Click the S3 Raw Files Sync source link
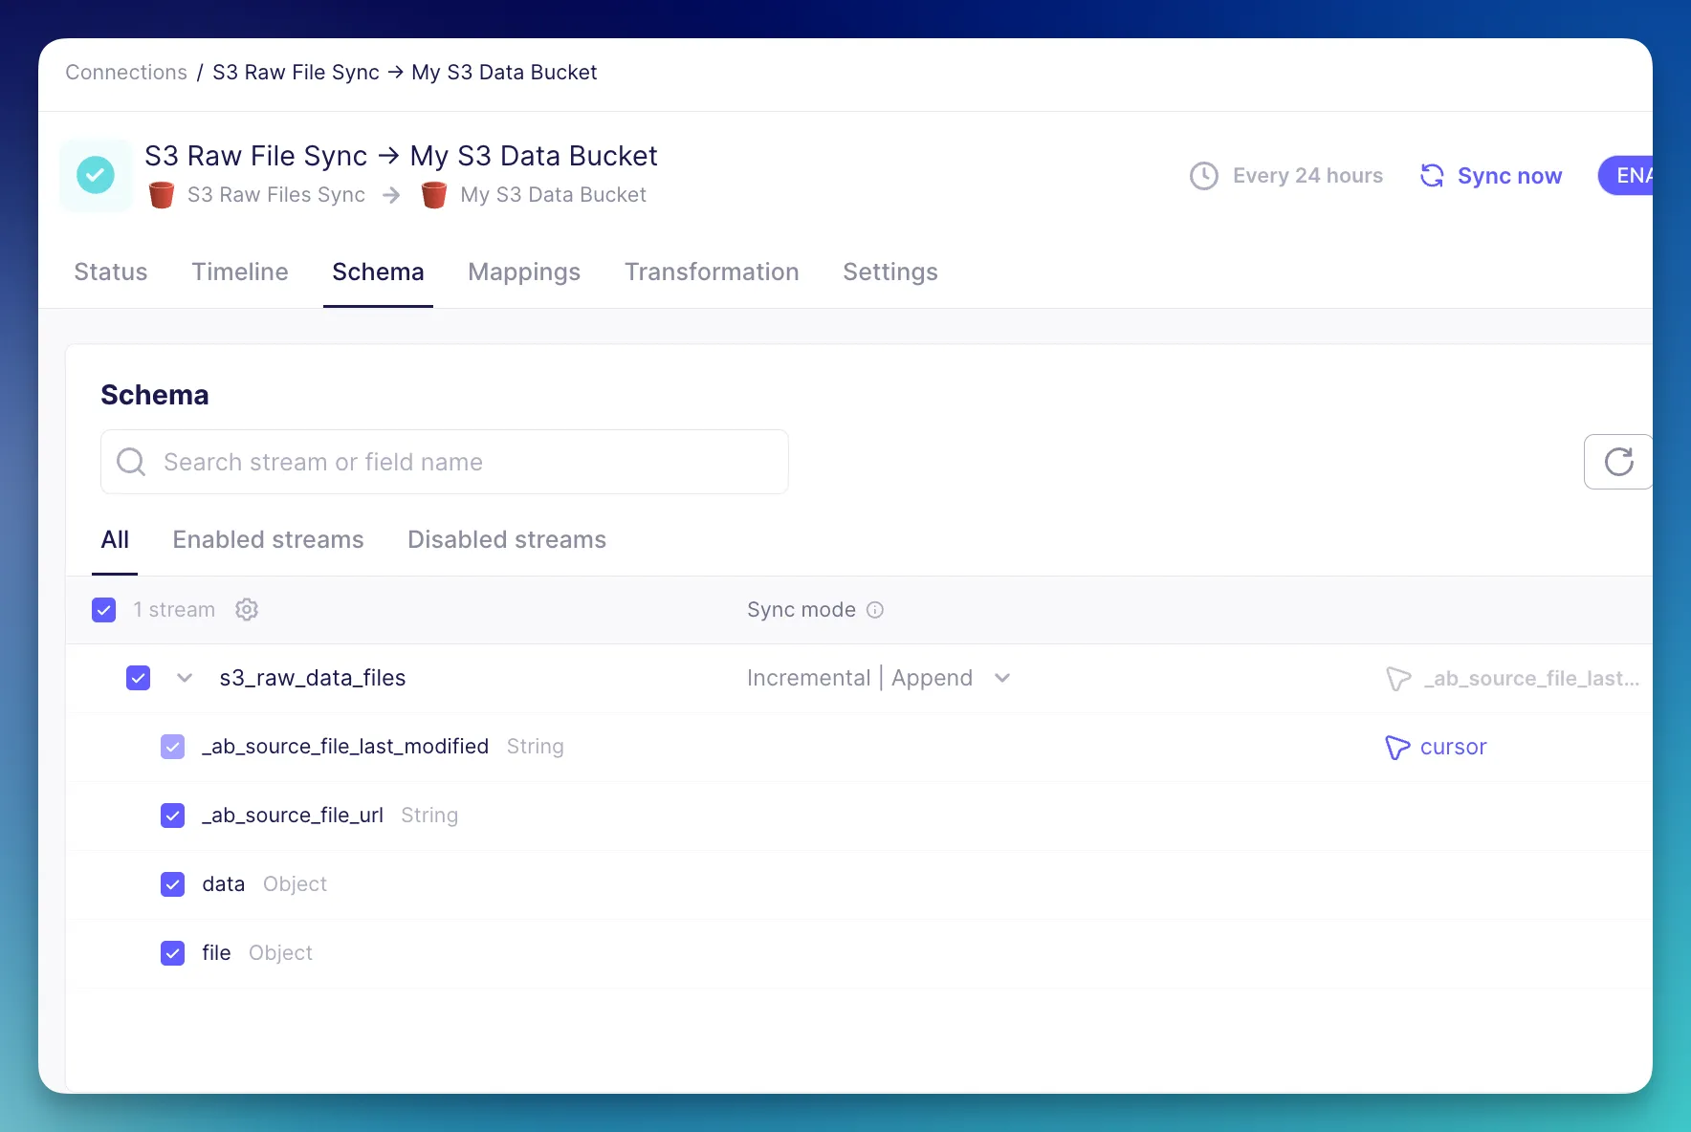Viewport: 1691px width, 1132px height. pyautogui.click(x=276, y=195)
